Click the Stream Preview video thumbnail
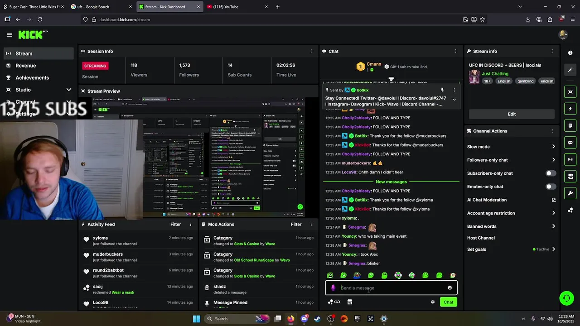Image resolution: width=580 pixels, height=326 pixels. point(199,158)
